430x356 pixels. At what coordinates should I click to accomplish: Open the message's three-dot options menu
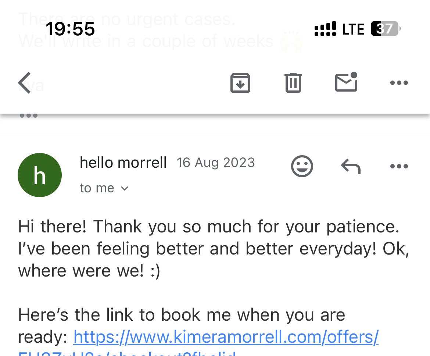pyautogui.click(x=399, y=166)
